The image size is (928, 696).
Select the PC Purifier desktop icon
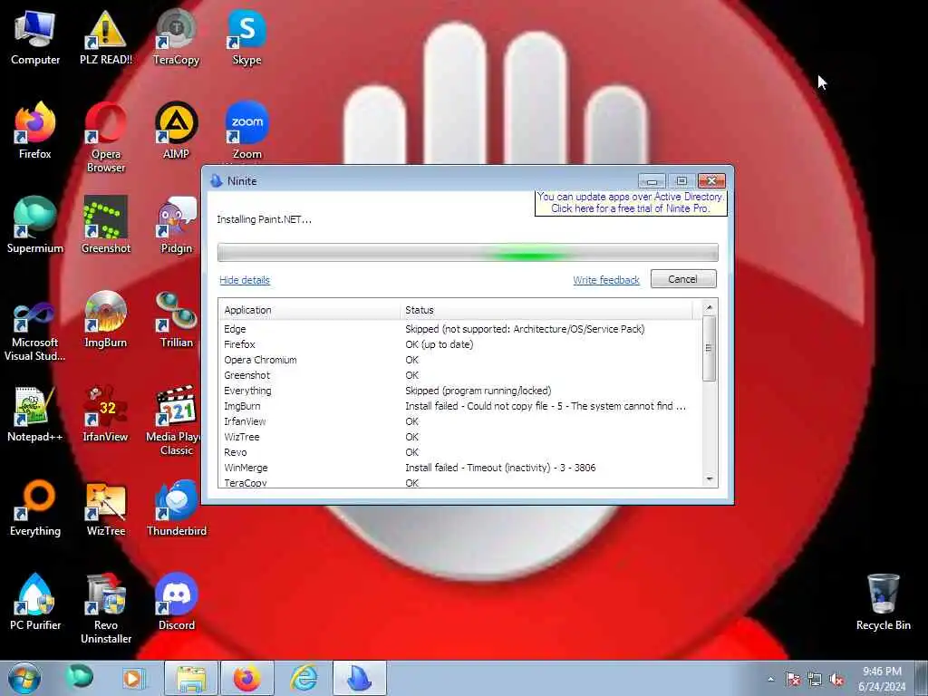point(35,602)
